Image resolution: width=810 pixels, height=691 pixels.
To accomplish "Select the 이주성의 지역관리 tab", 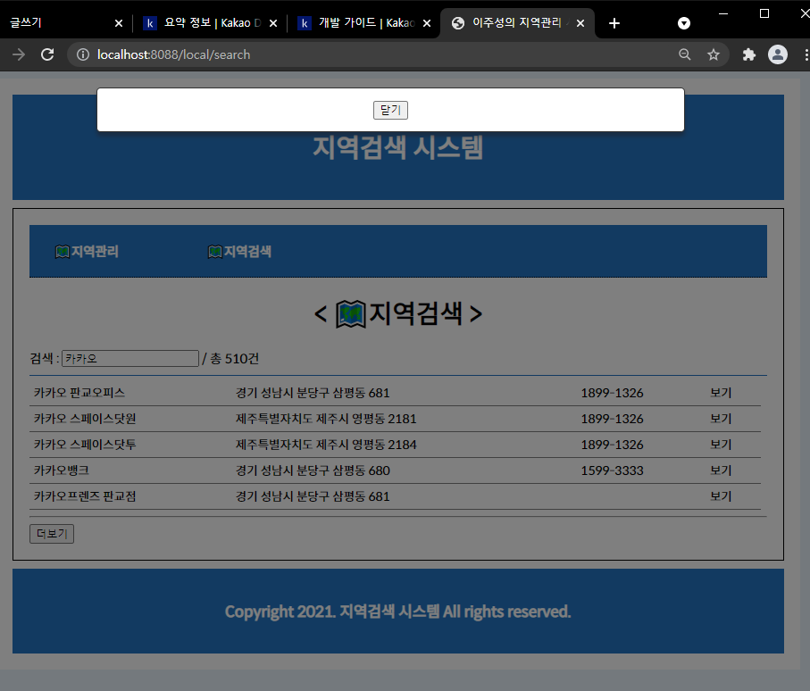I will (x=516, y=22).
